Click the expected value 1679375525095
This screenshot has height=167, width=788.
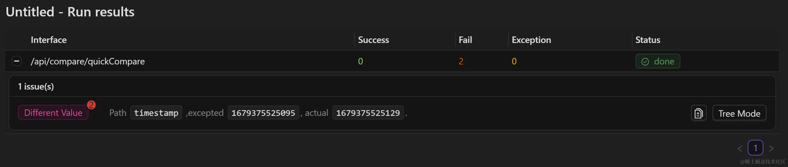coord(263,113)
